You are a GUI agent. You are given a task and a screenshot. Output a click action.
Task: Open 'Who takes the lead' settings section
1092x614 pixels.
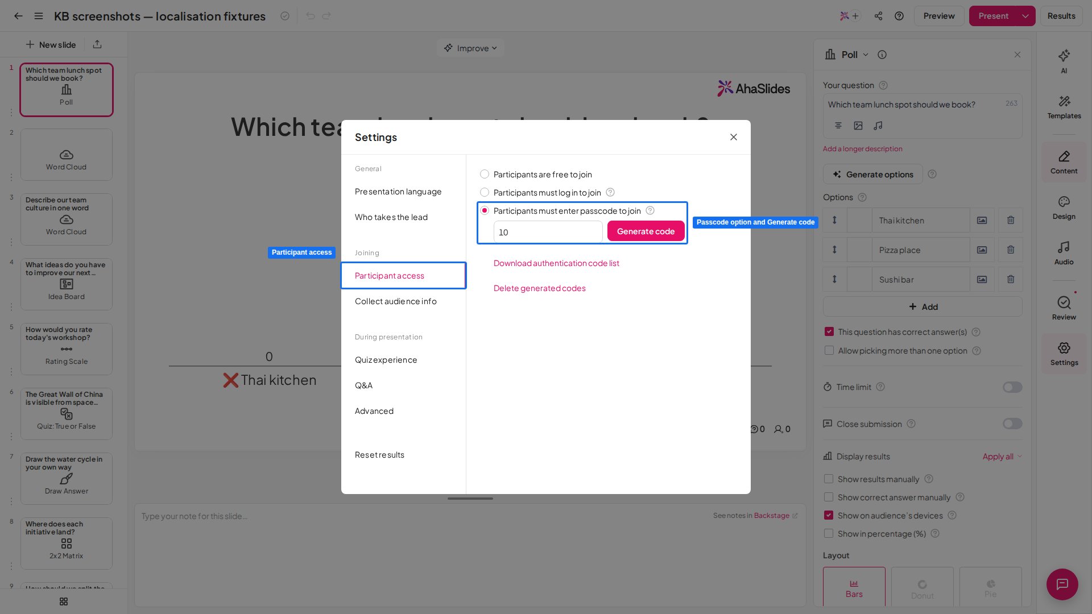[x=391, y=217]
